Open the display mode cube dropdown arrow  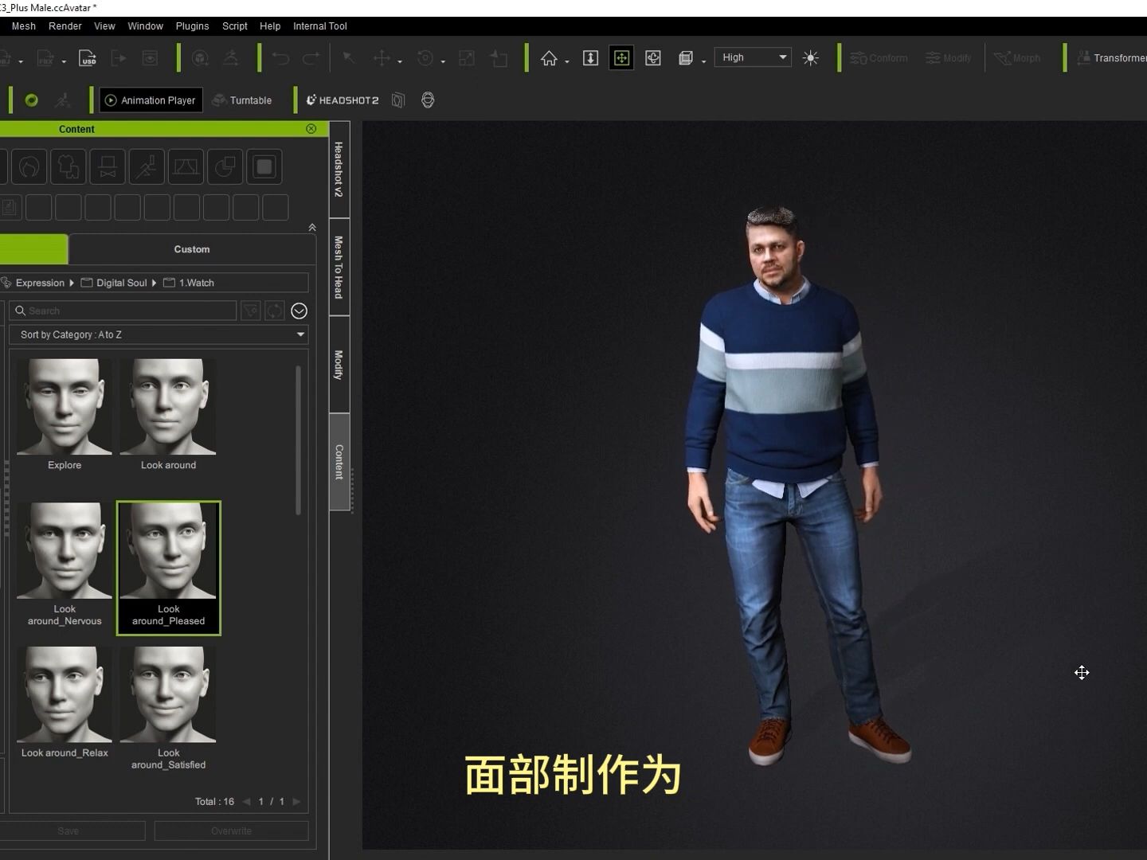pos(703,61)
